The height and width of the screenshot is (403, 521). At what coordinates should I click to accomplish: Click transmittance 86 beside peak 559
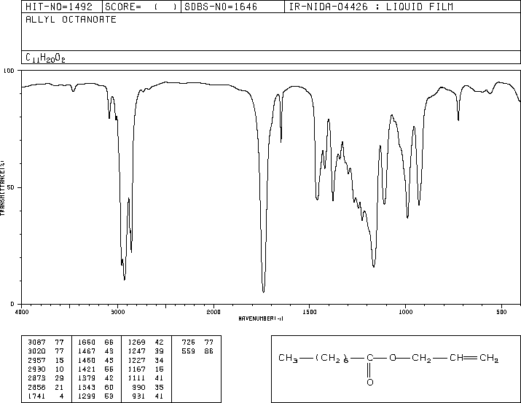coord(208,351)
